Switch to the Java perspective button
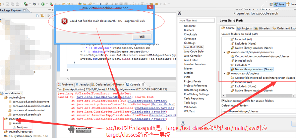The image size is (296, 138). [x=279, y=4]
